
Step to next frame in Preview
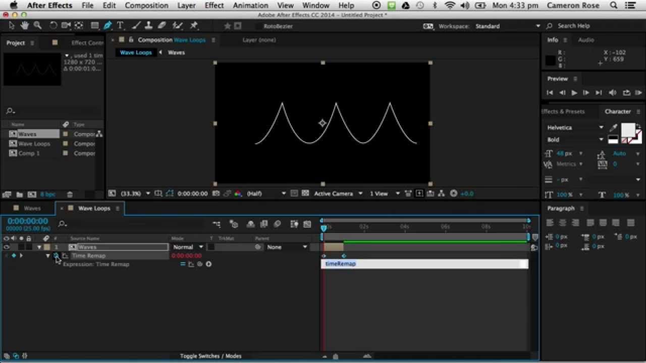point(586,93)
